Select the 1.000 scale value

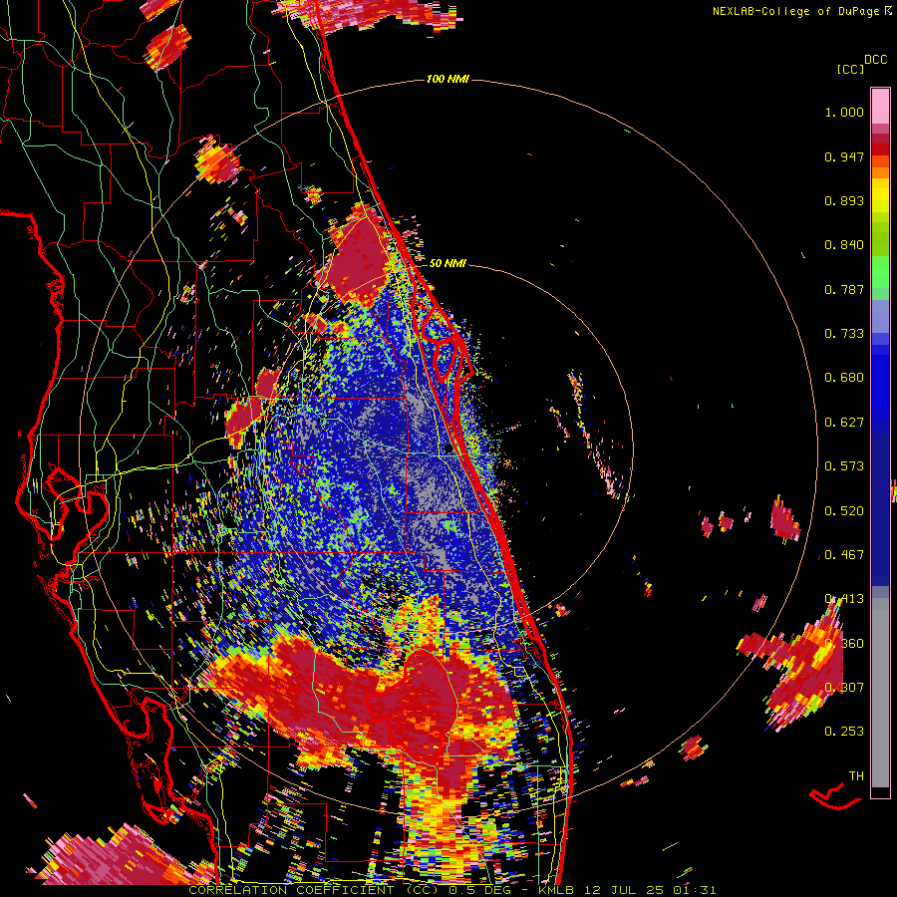pos(844,112)
